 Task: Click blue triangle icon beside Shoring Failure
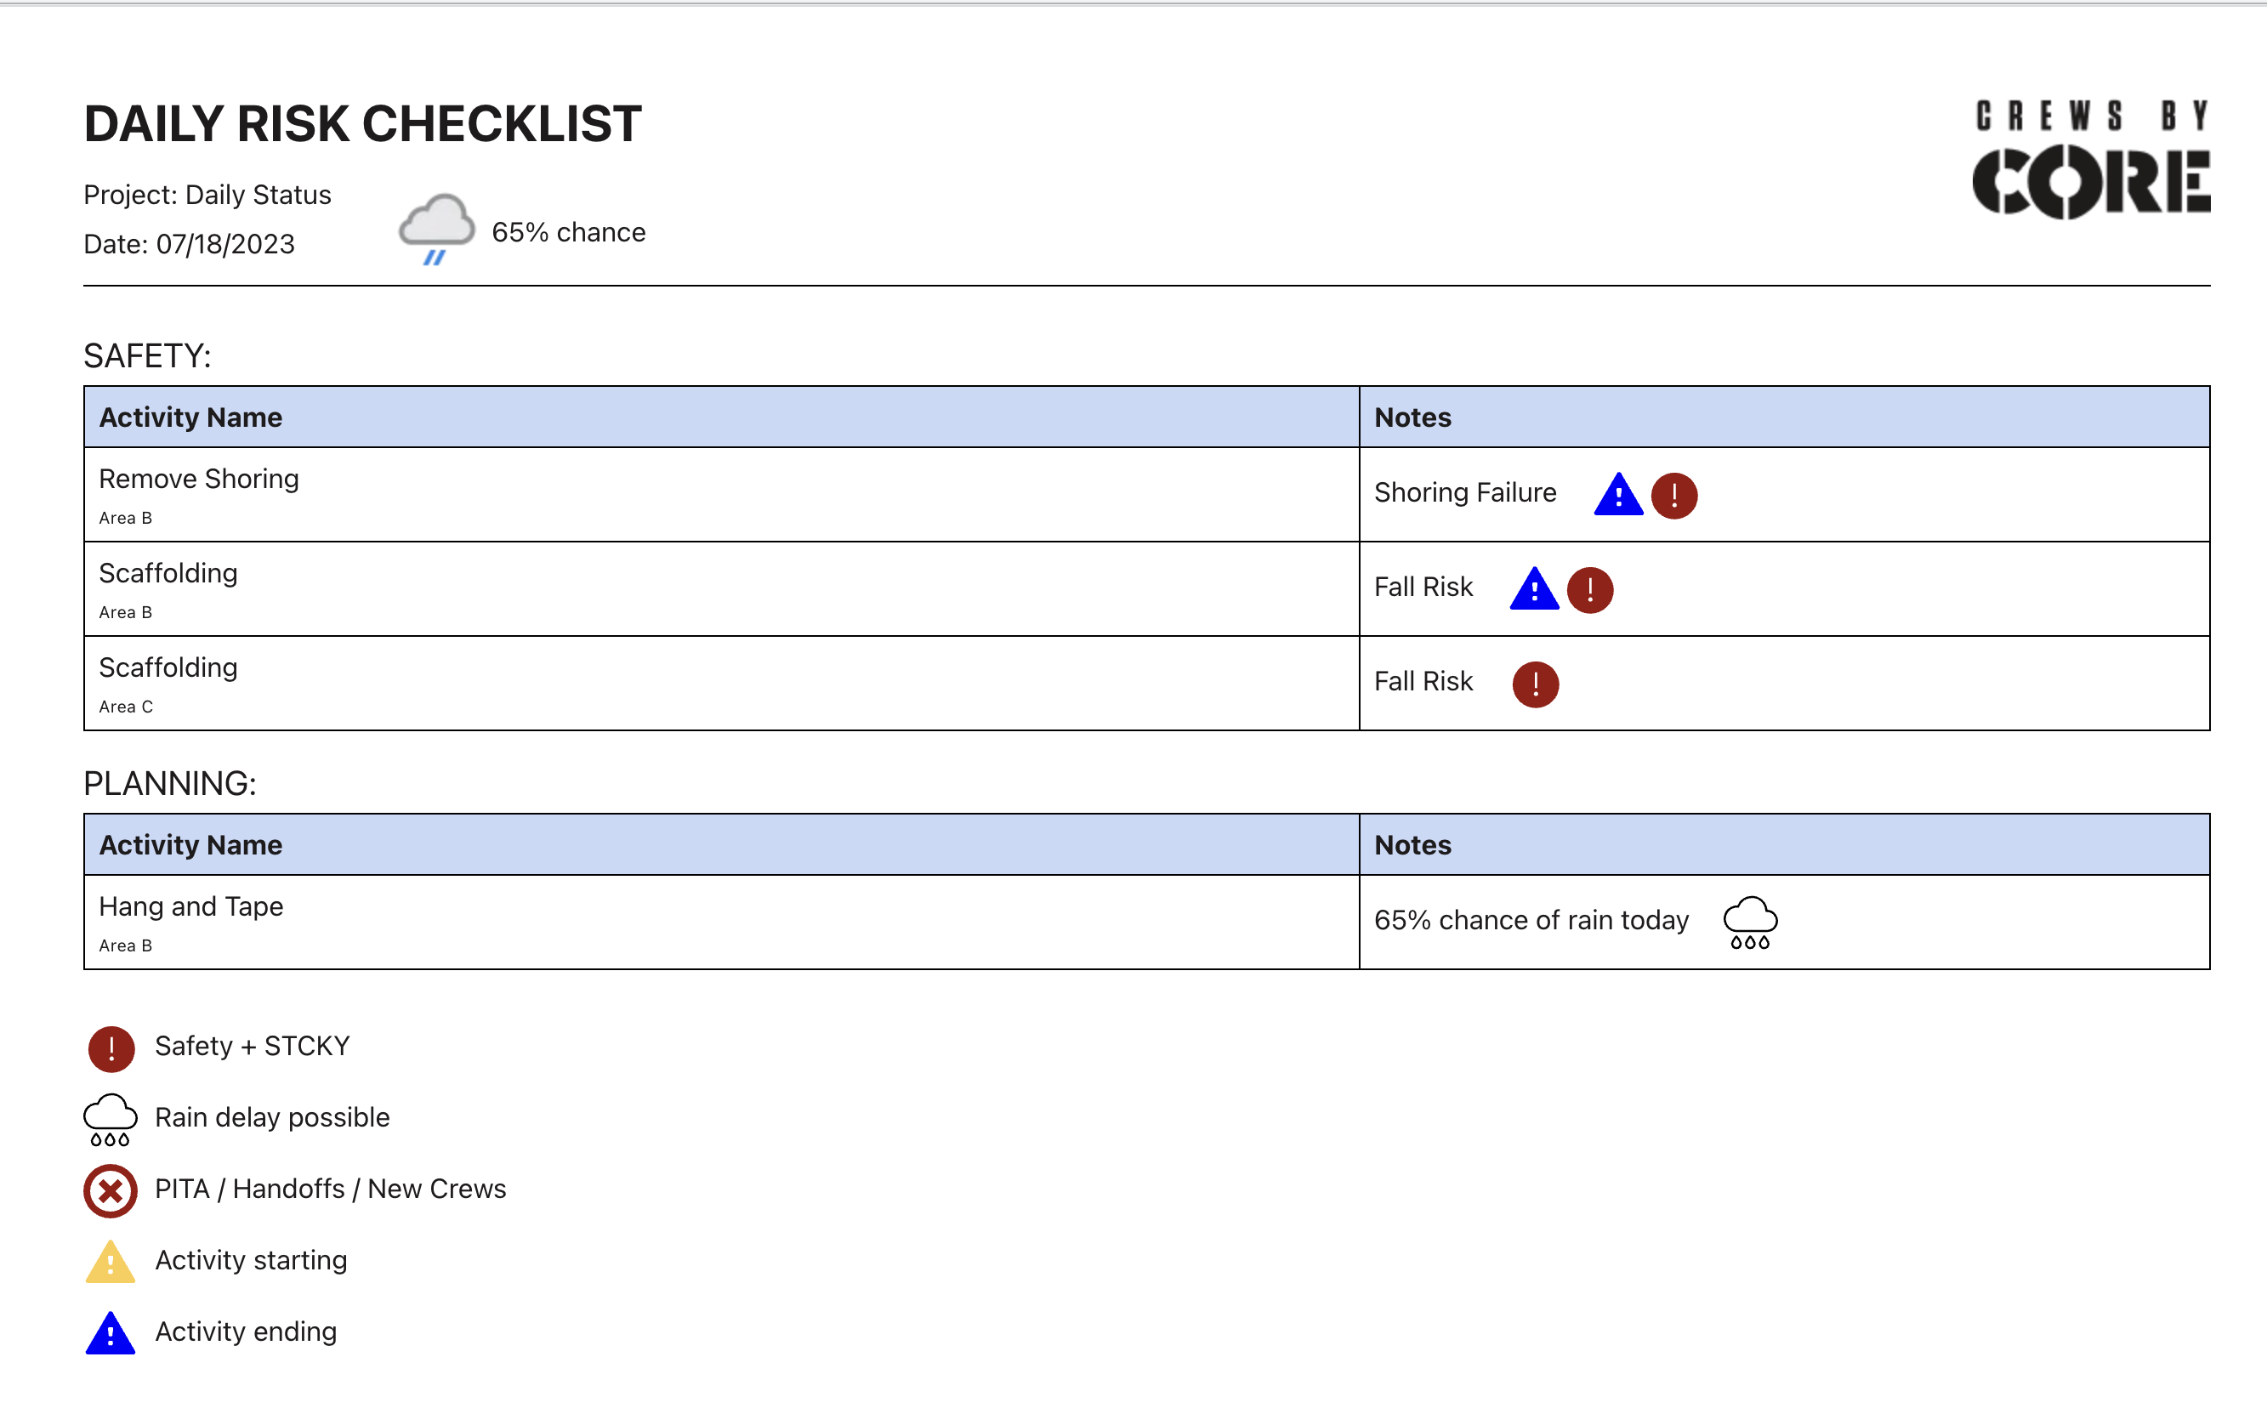[1619, 495]
